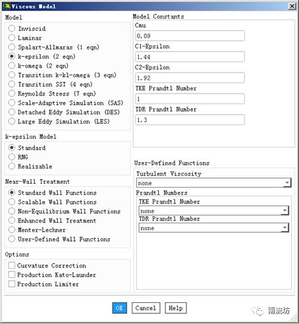The height and width of the screenshot is (324, 299).
Task: Edit the Cmu constant field
Action: click(190, 36)
